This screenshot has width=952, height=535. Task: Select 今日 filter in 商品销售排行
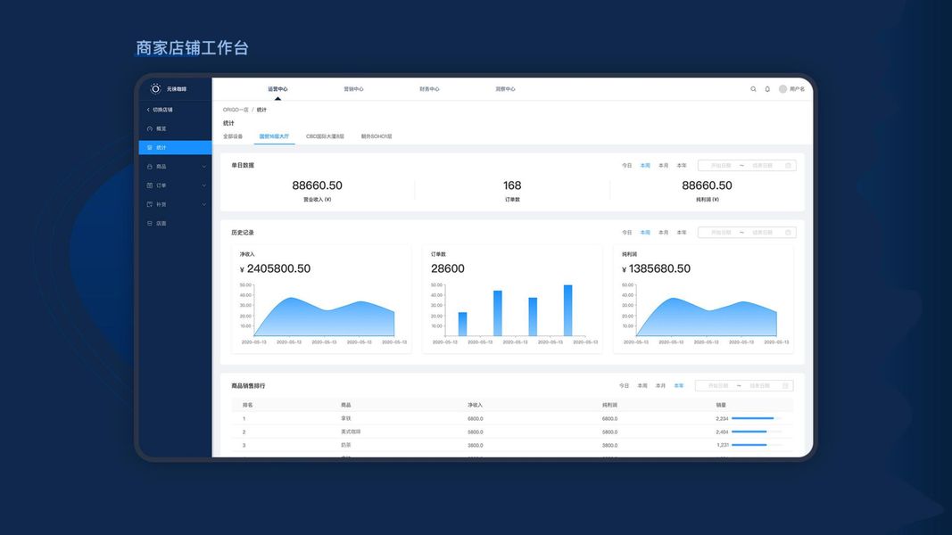coord(624,386)
